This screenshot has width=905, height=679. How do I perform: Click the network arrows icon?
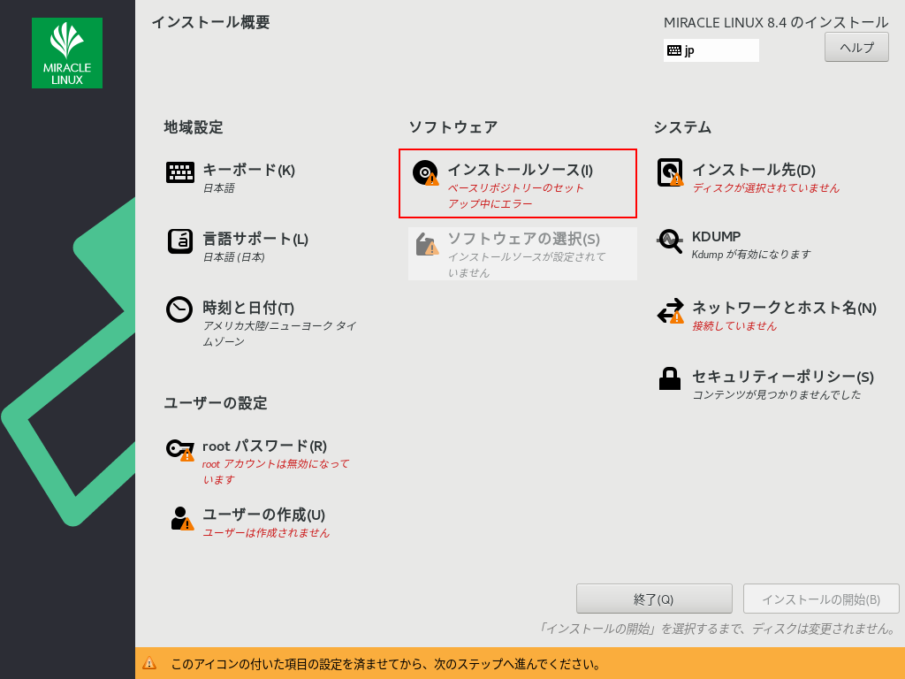(670, 310)
